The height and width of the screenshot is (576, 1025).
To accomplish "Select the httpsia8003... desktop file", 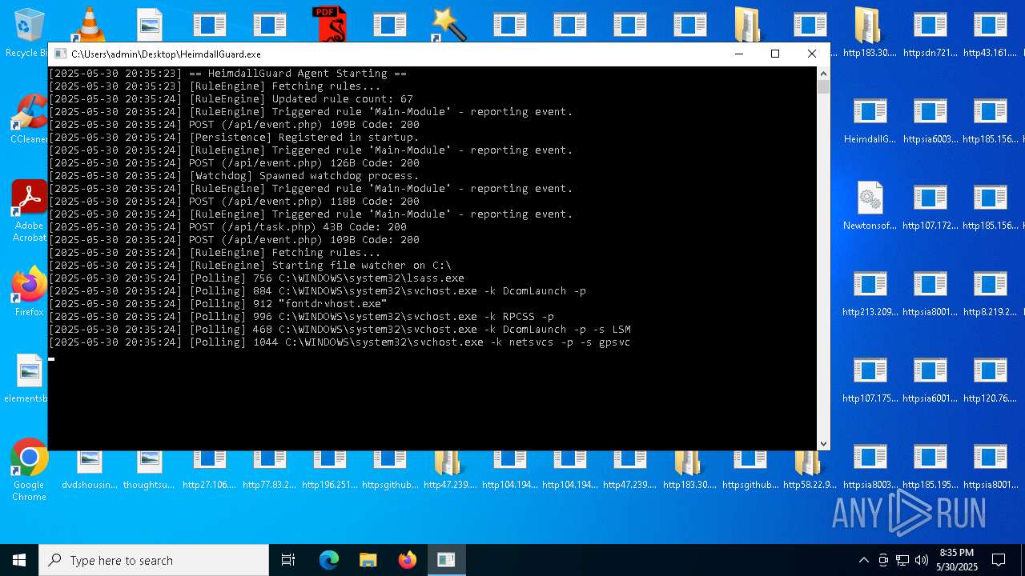I will 870,465.
